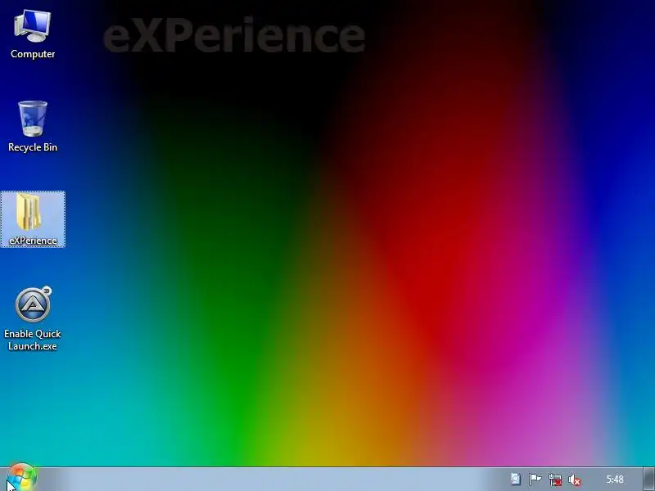Screen dimensions: 655x491
Task: Click the disconnected network tray icon
Action: (555, 480)
